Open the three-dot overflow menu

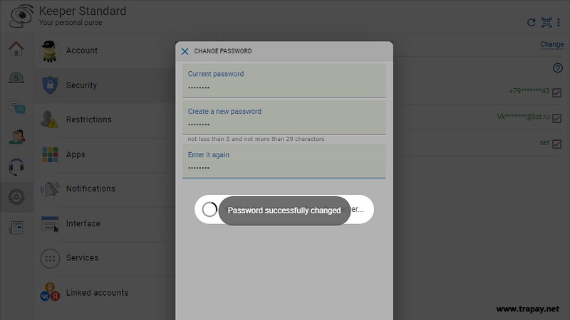click(559, 23)
